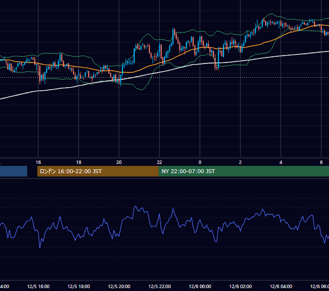Click the 12/5 18:00 date label
Image resolution: width=329 pixels, height=291 pixels.
coord(79,286)
